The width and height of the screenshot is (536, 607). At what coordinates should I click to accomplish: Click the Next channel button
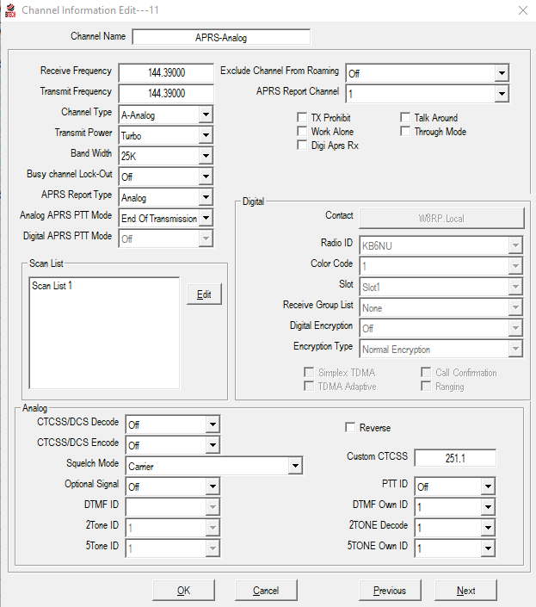pos(465,591)
